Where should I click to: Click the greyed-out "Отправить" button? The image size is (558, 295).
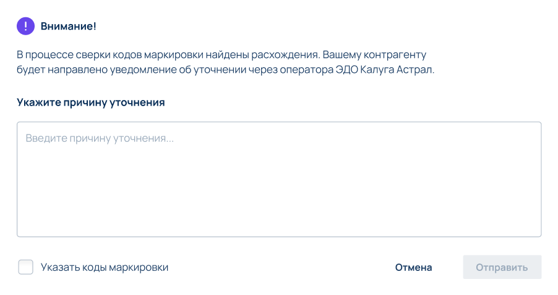(502, 267)
